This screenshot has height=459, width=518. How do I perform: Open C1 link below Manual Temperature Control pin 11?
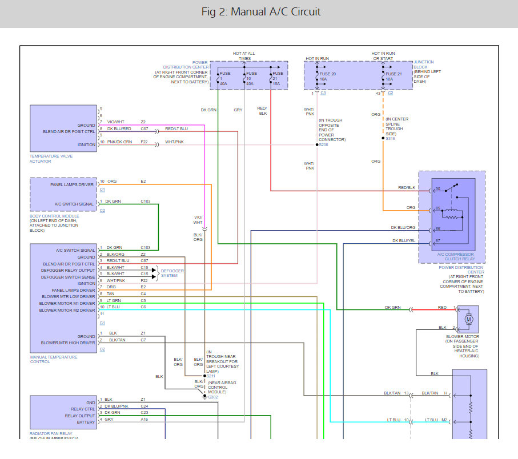pyautogui.click(x=102, y=323)
